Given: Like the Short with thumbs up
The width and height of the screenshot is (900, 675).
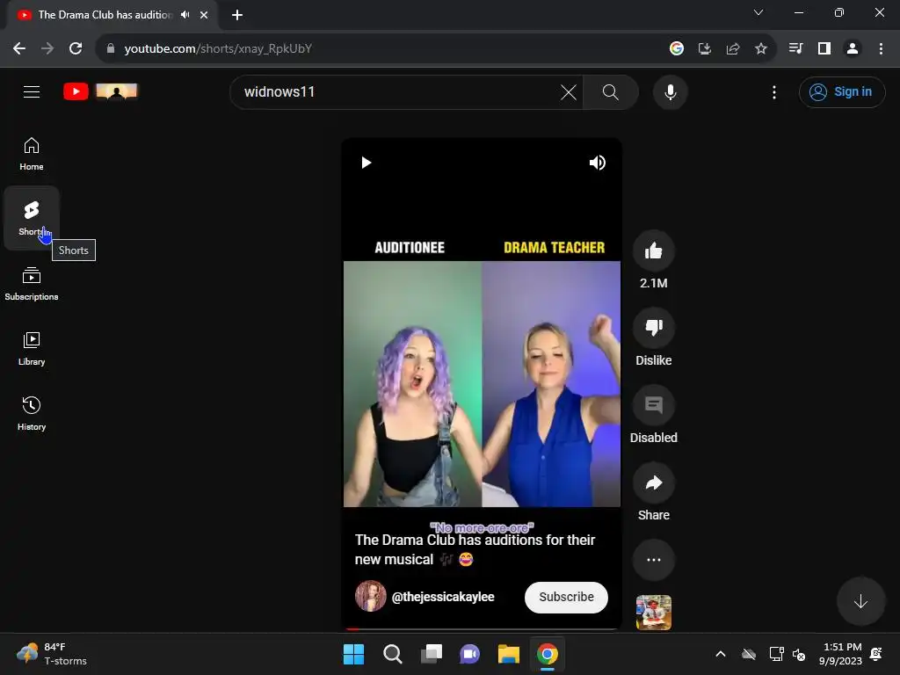Looking at the screenshot, I should (653, 250).
